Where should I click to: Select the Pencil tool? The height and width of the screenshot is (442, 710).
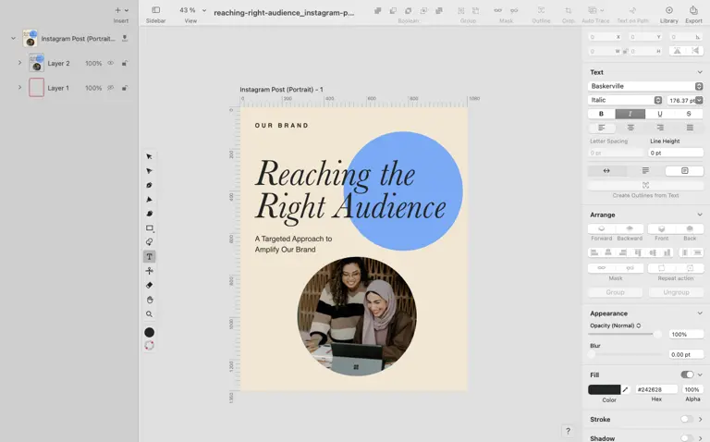coord(149,200)
